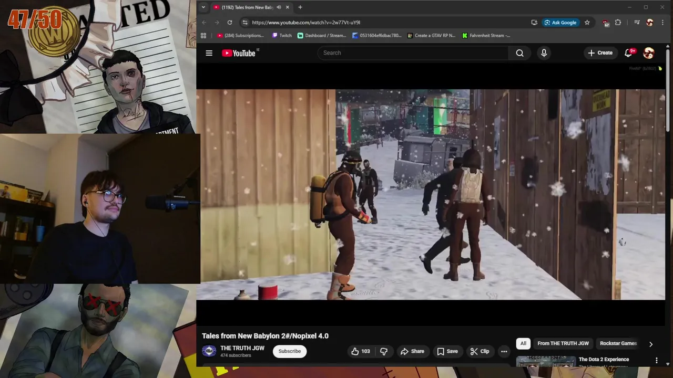This screenshot has width=673, height=378.
Task: Click the 474 subscribers text
Action: 236,355
